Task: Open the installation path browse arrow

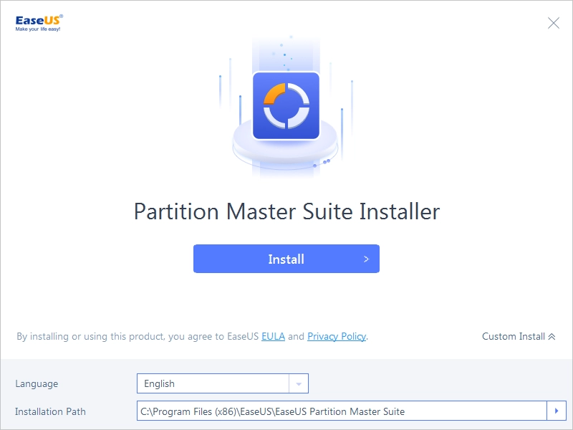Action: tap(557, 411)
